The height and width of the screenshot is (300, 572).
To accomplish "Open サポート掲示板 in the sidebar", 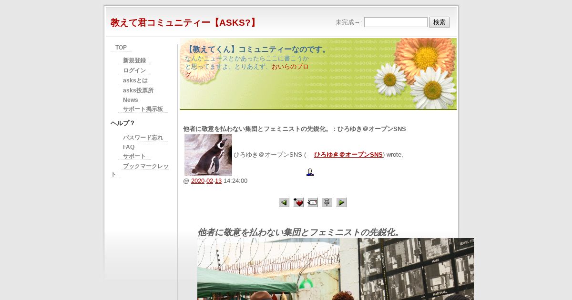I will tap(143, 109).
